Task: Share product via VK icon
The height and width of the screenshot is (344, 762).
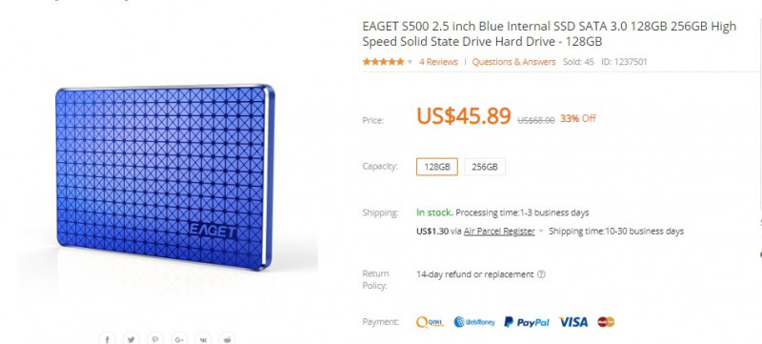Action: click(203, 339)
